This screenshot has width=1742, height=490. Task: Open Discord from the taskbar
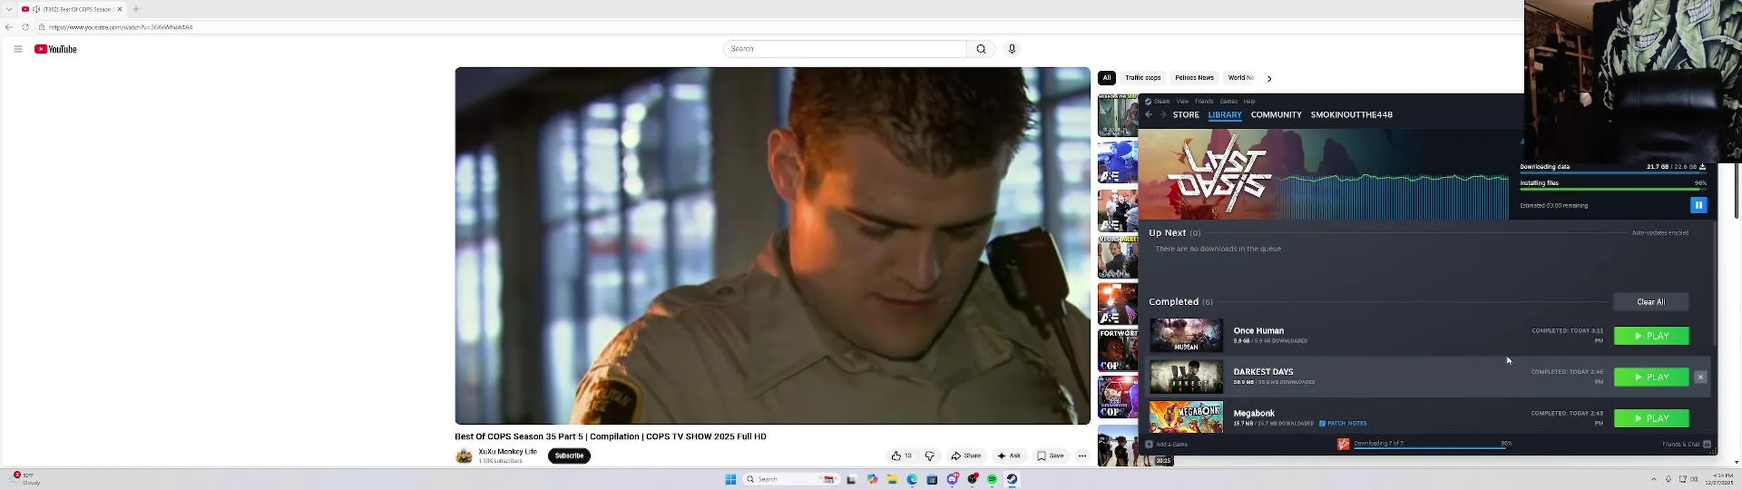(952, 479)
